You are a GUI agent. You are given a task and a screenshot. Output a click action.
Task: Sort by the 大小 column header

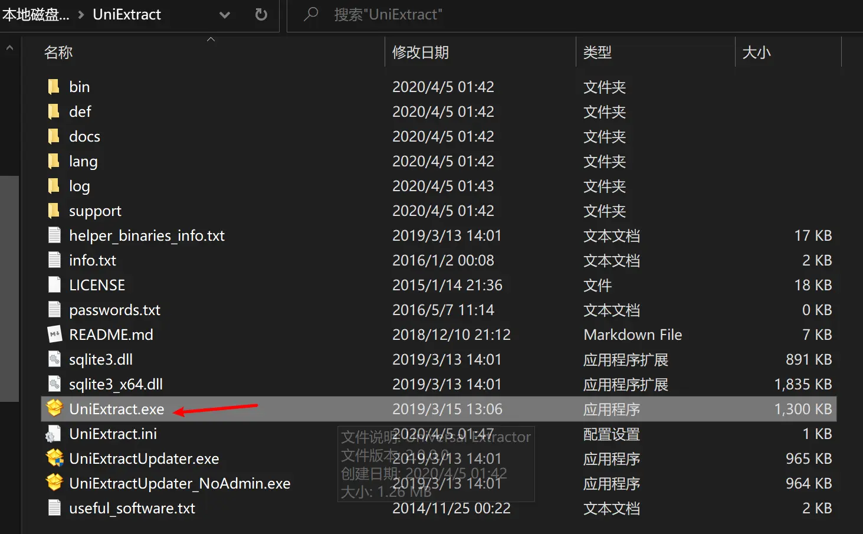pos(756,53)
